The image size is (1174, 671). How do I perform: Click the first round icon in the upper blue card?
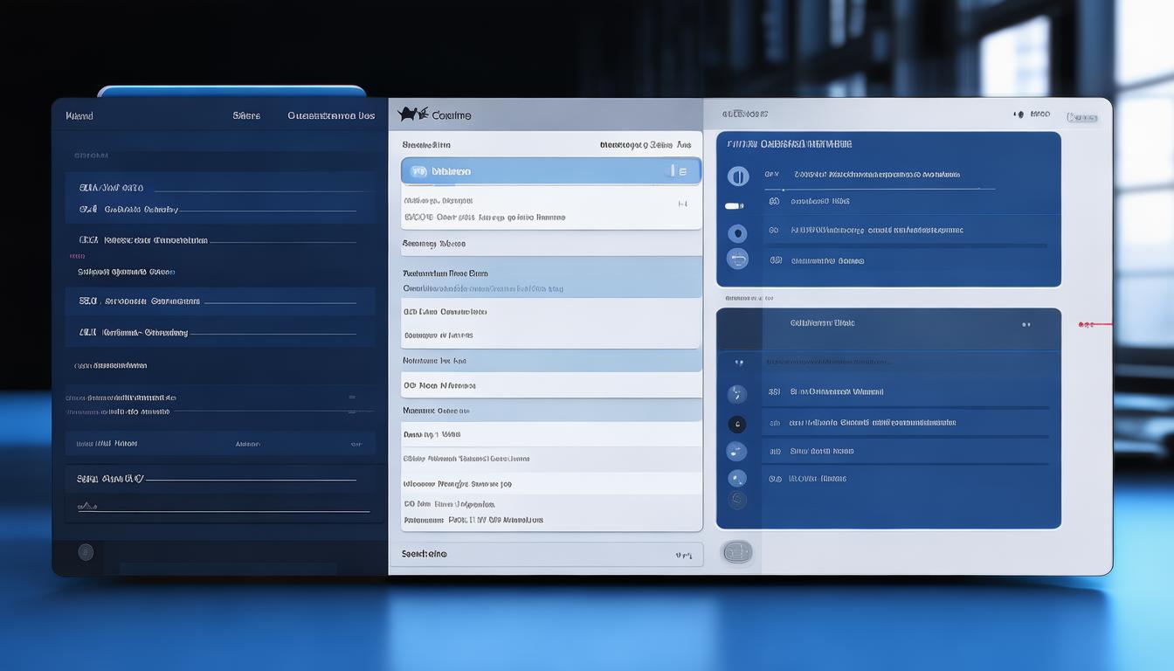tap(738, 176)
